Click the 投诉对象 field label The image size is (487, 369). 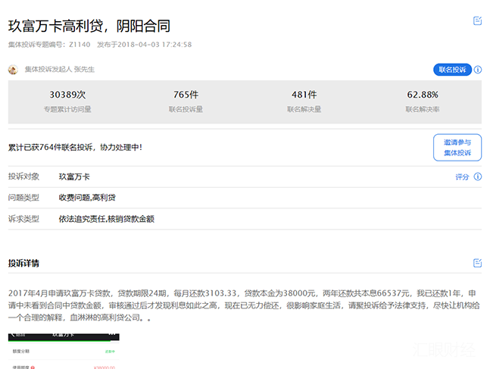23,177
